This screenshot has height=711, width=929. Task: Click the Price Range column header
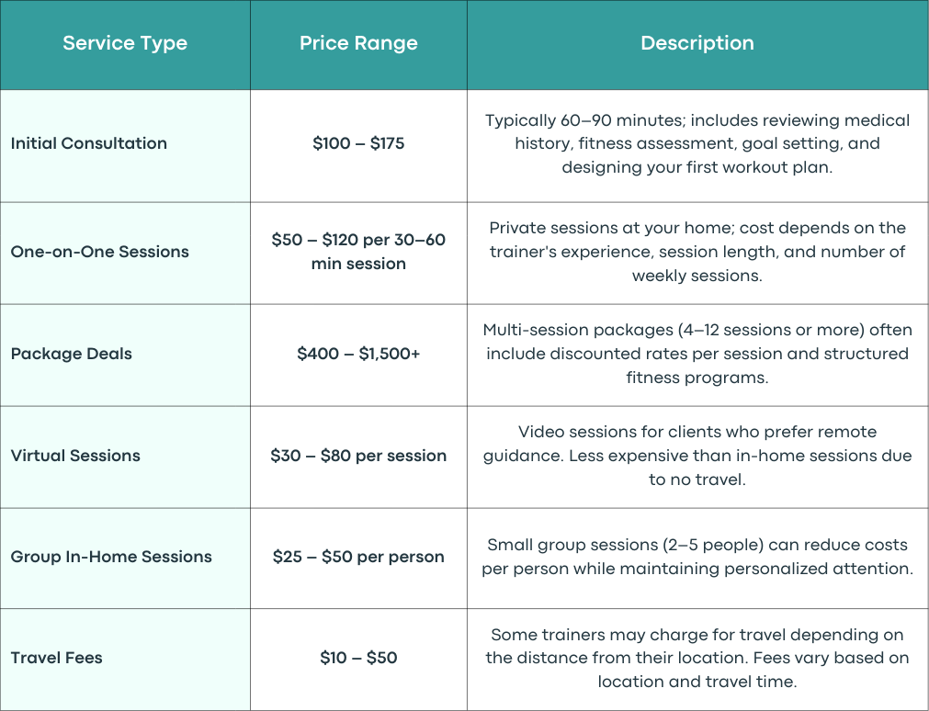(x=358, y=43)
